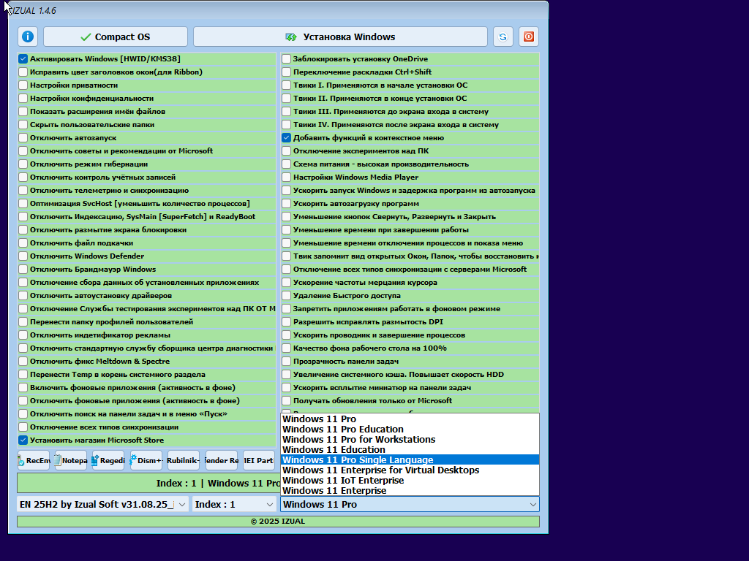Enable Показать расширения имён файлов
749x561 pixels.
(23, 111)
